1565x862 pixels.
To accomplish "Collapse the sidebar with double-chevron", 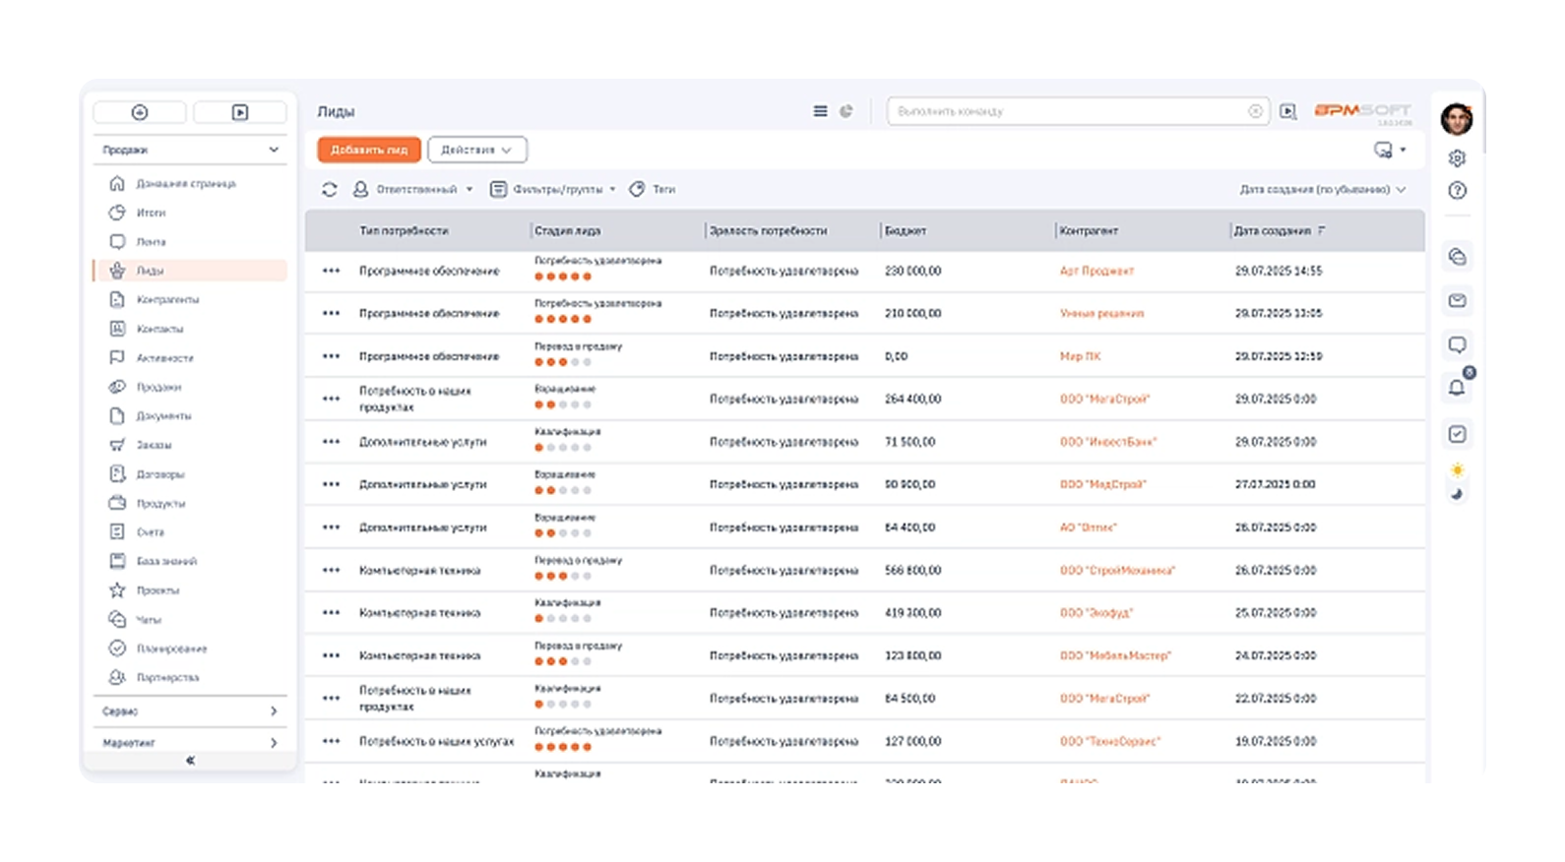I will pos(190,760).
